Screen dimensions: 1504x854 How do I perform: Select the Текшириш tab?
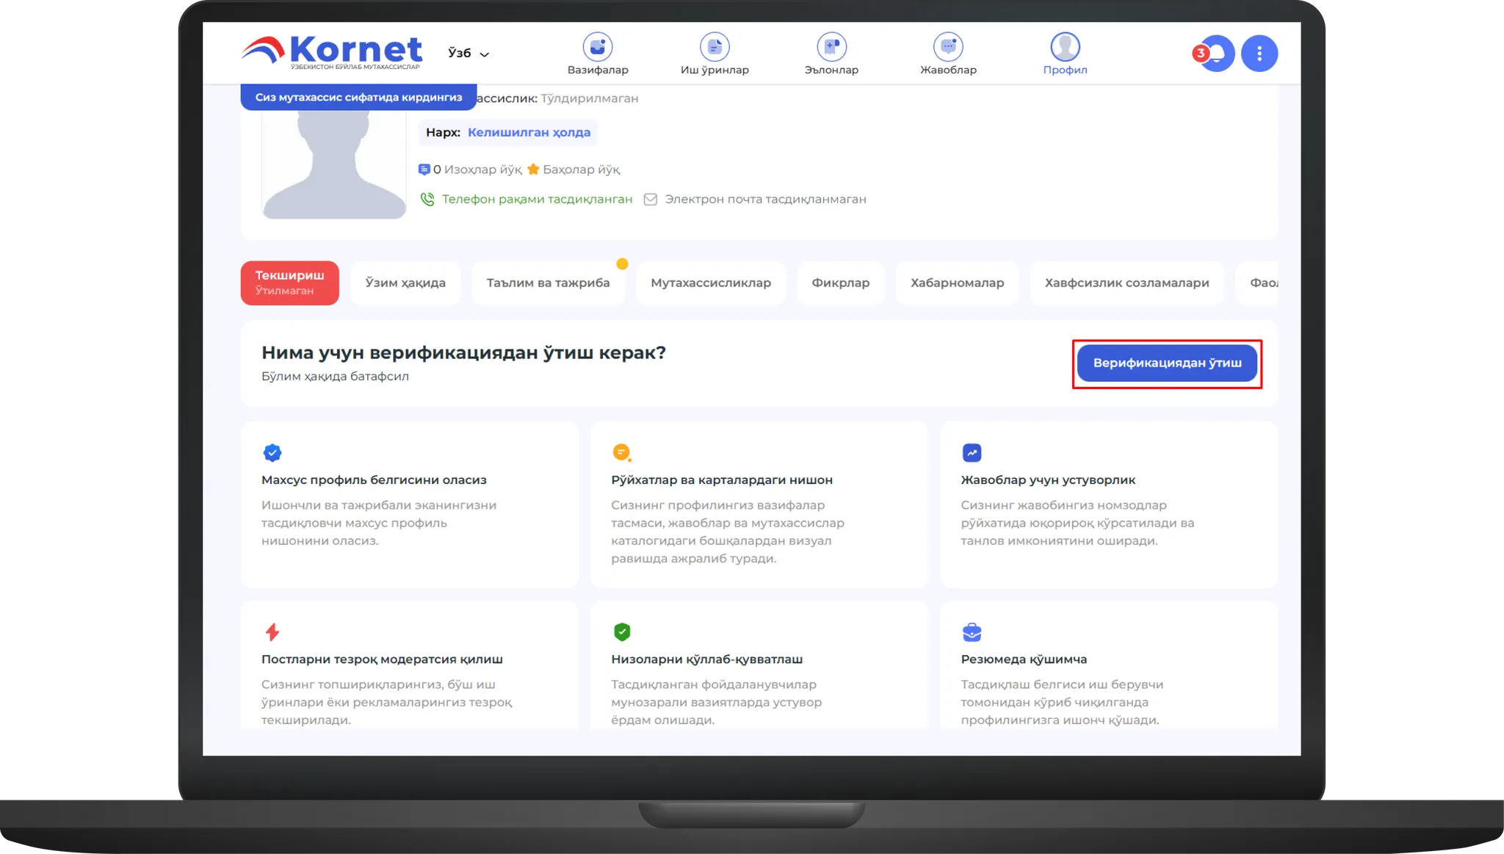(289, 283)
